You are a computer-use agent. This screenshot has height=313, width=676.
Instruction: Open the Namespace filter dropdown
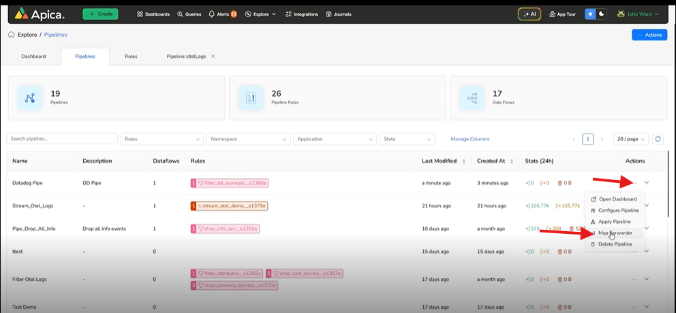[248, 138]
